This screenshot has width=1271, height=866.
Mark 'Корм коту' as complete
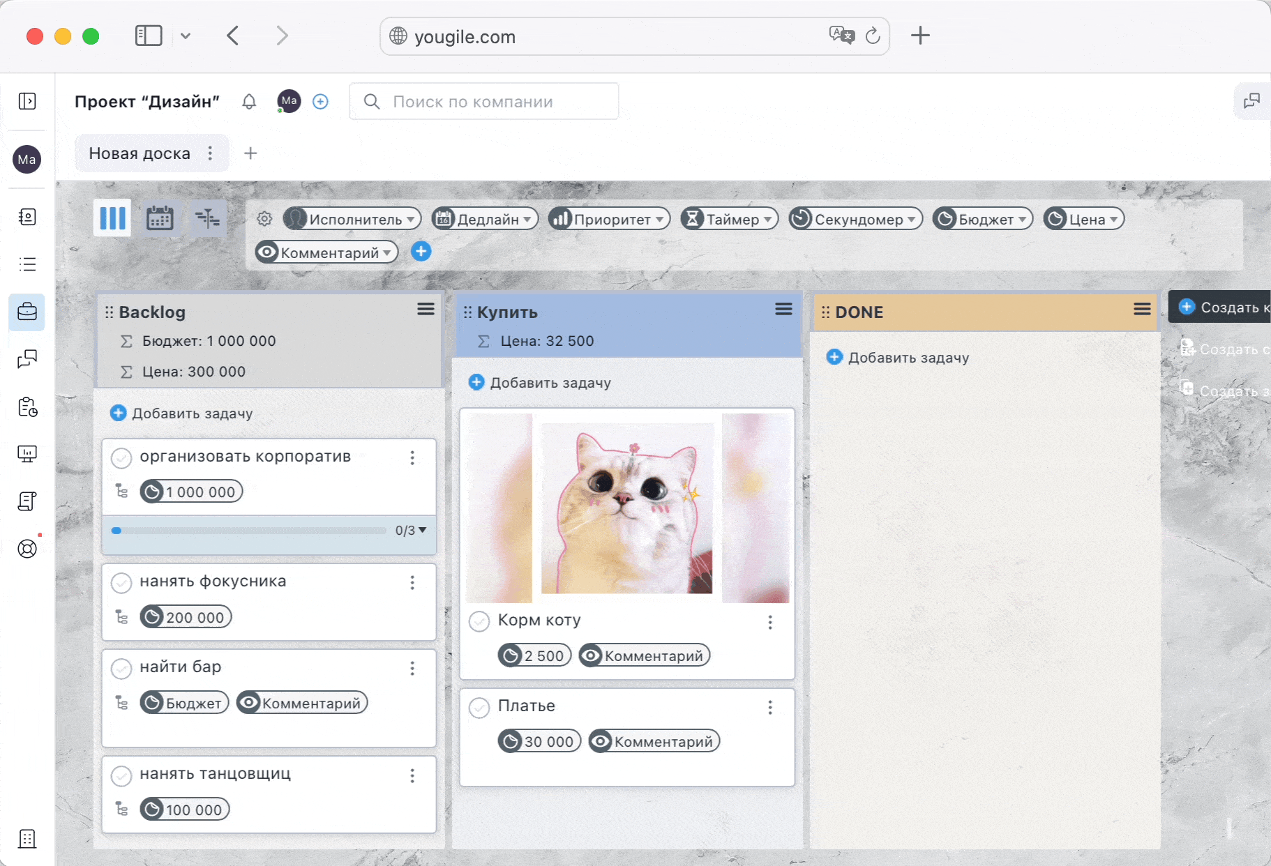(x=479, y=621)
